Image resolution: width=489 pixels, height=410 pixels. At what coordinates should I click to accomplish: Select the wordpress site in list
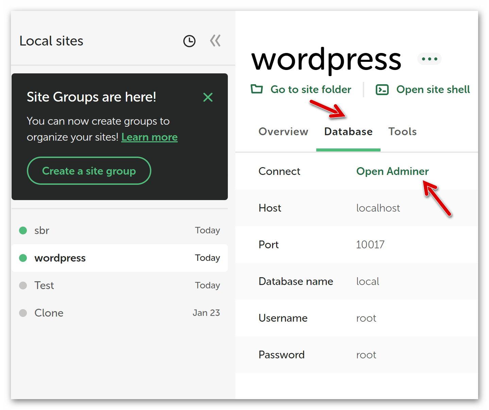[x=60, y=258]
